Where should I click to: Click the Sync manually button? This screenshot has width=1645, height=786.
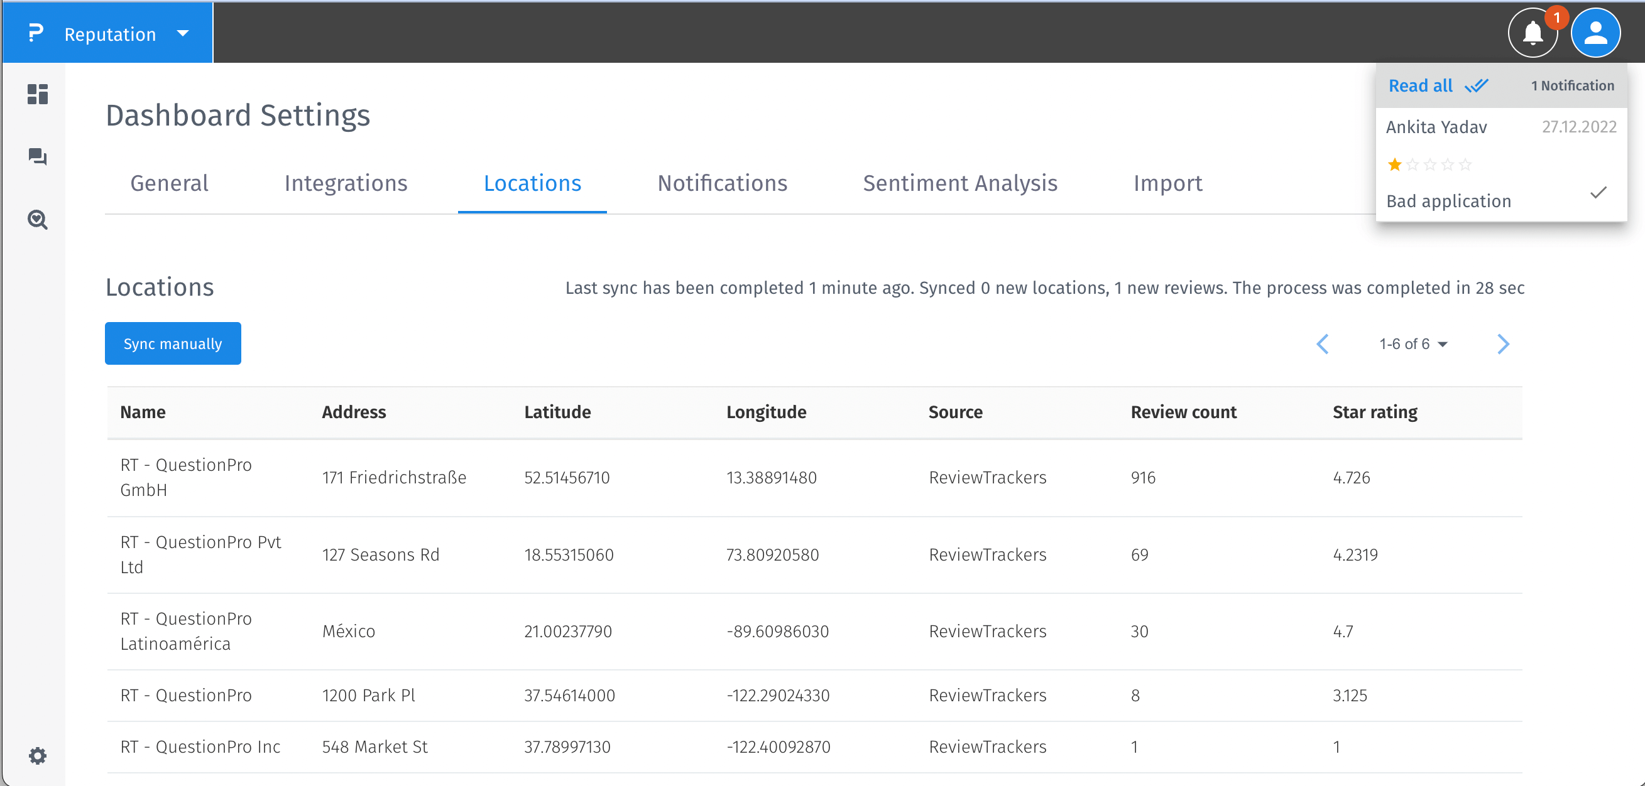click(172, 344)
